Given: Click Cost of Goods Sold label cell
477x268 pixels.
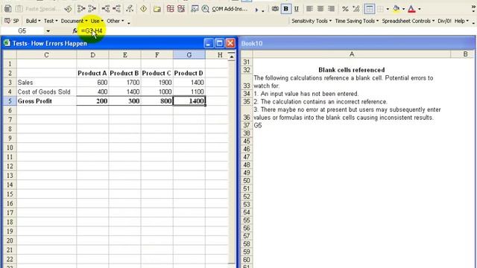Looking at the screenshot, I should coord(46,92).
